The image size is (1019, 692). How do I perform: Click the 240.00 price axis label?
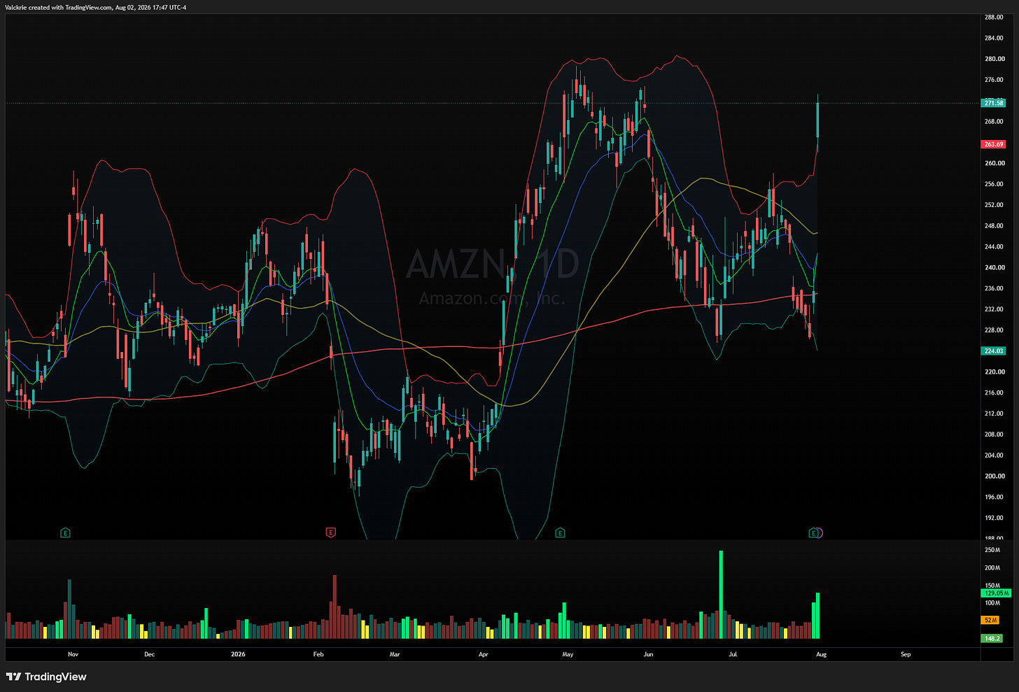(994, 268)
